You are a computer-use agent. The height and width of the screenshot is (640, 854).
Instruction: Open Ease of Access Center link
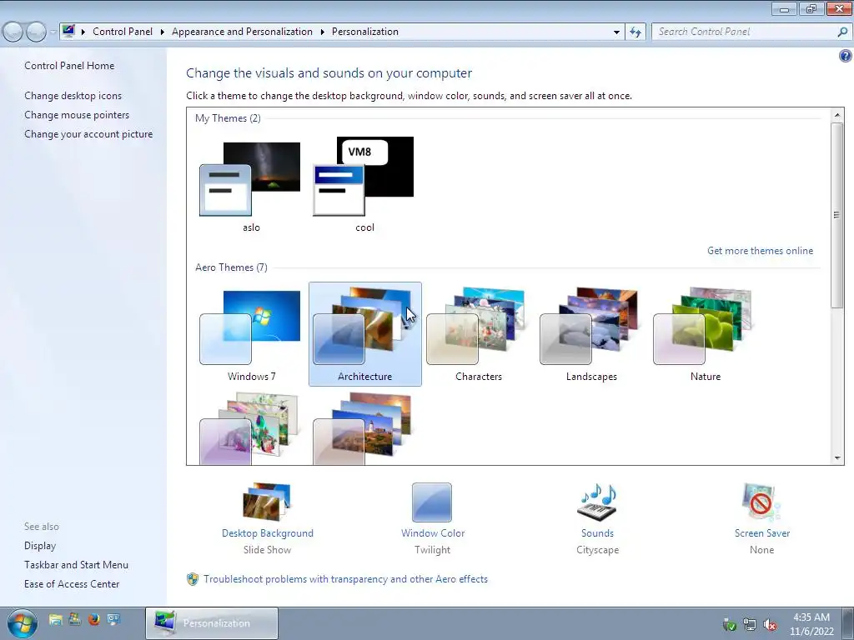[x=72, y=584]
